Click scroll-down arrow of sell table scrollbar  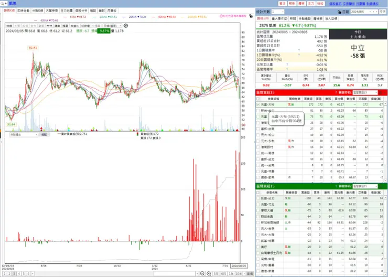click(385, 274)
